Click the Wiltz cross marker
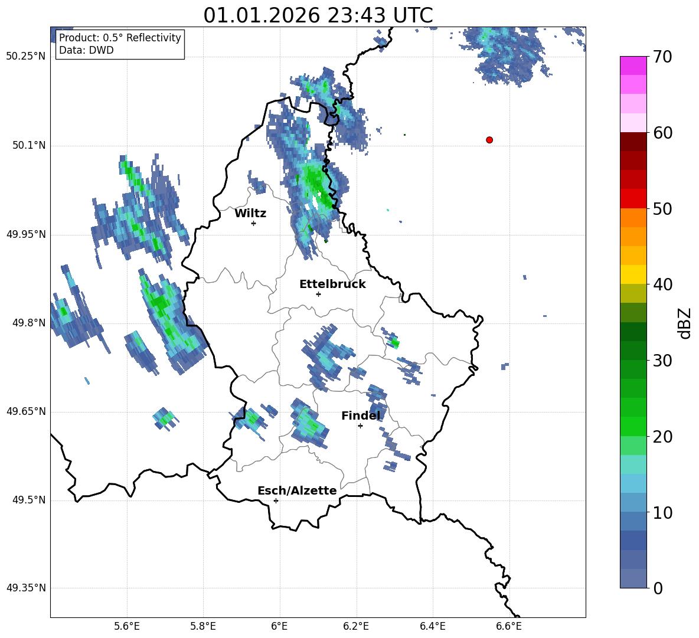 (x=254, y=223)
